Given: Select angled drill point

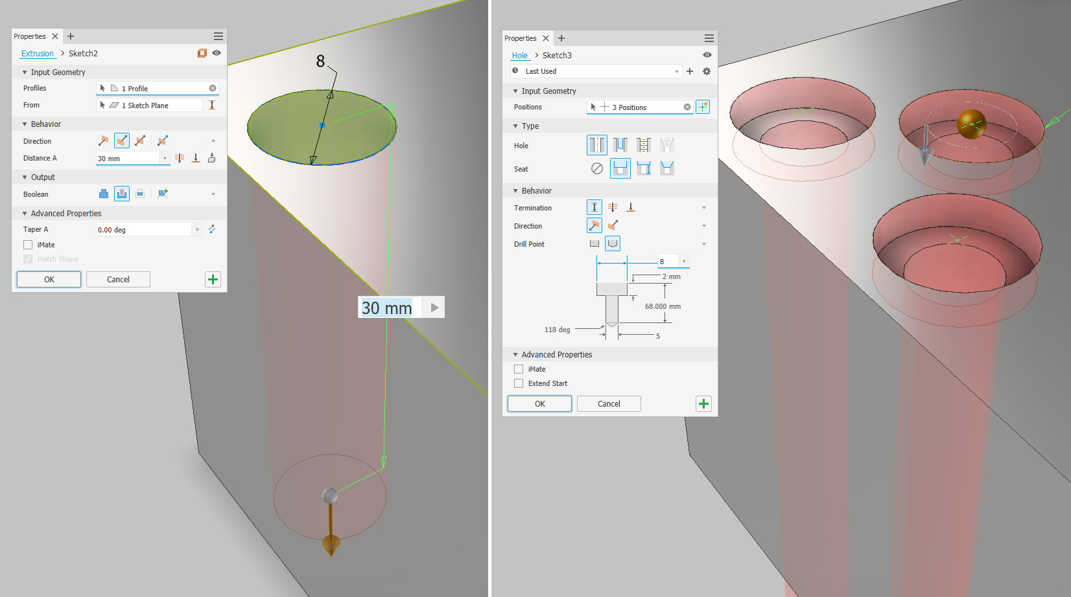Looking at the screenshot, I should [x=613, y=243].
